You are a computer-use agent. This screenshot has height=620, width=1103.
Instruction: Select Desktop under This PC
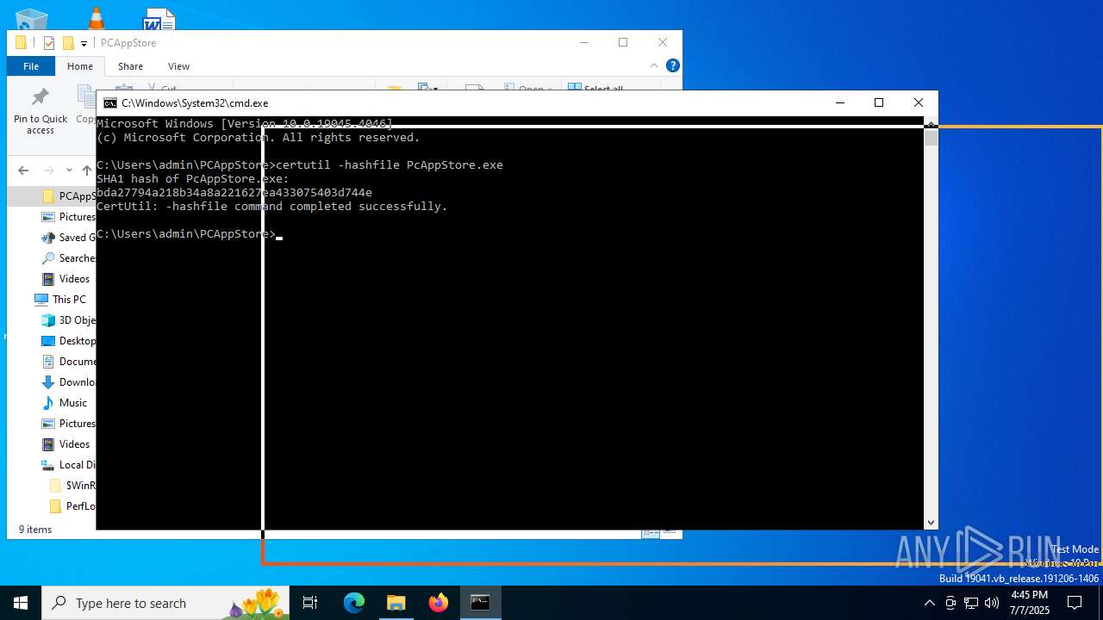point(68,341)
